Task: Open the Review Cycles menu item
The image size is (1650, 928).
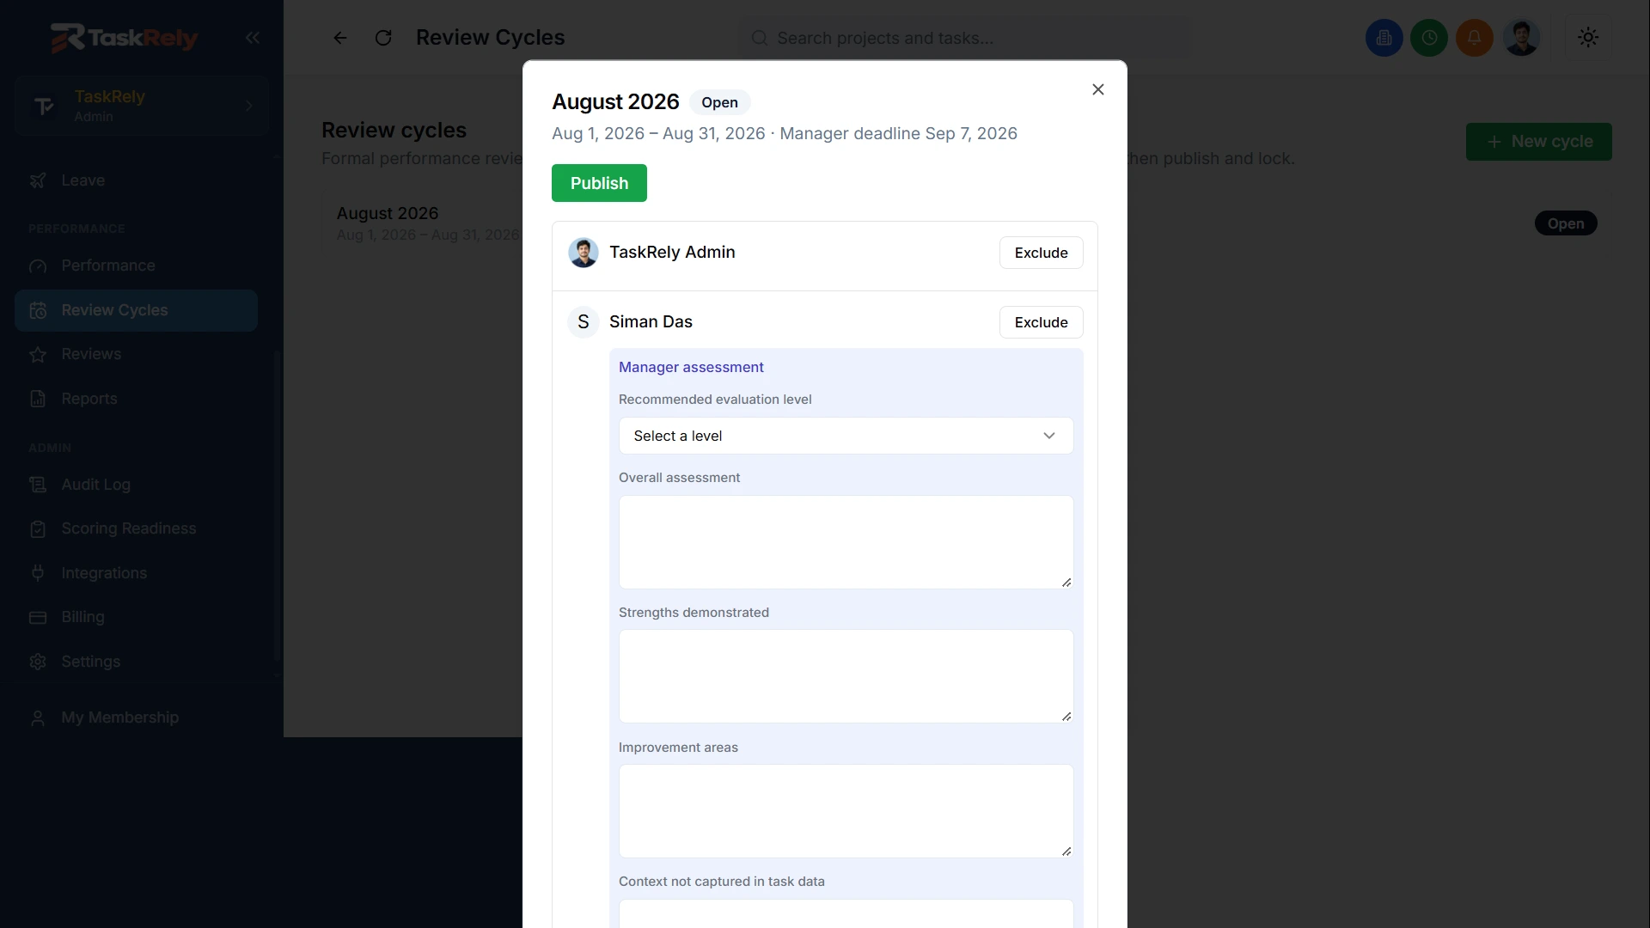Action: [x=136, y=310]
